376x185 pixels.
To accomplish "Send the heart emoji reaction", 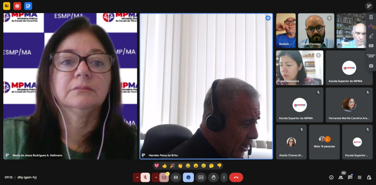I will [156, 166].
